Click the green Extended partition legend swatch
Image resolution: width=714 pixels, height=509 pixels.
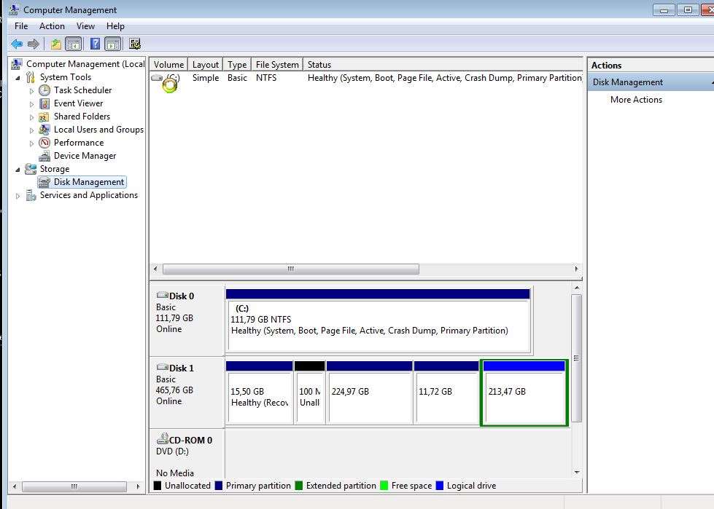click(299, 486)
